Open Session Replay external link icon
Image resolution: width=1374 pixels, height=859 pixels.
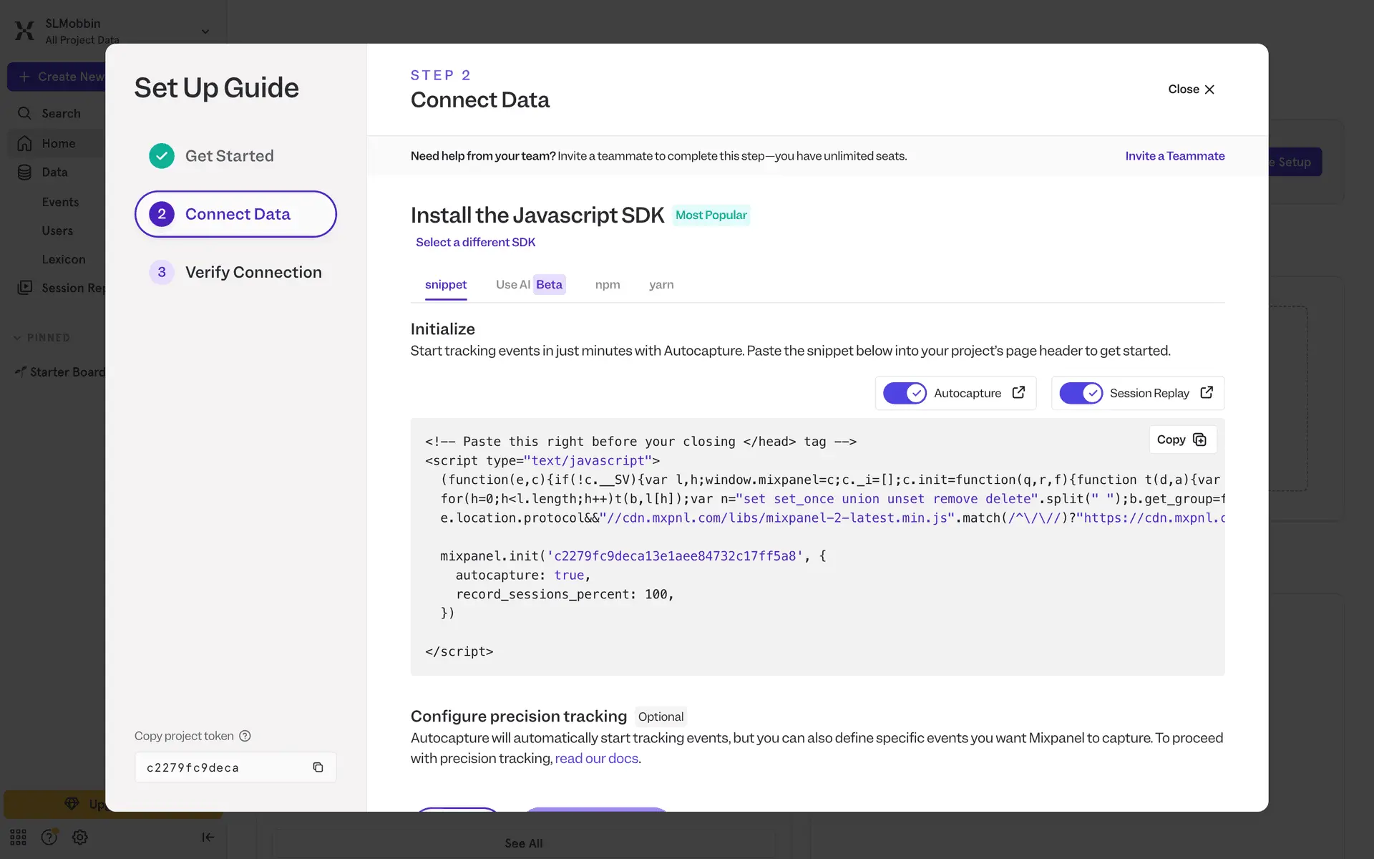[1207, 392]
